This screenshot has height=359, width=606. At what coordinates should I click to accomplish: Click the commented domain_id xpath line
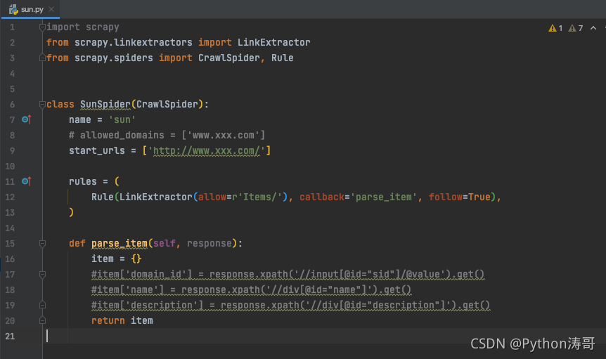(288, 275)
